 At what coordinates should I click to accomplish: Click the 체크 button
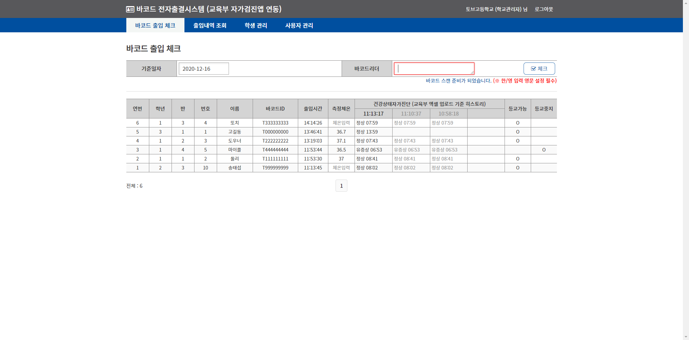(539, 69)
